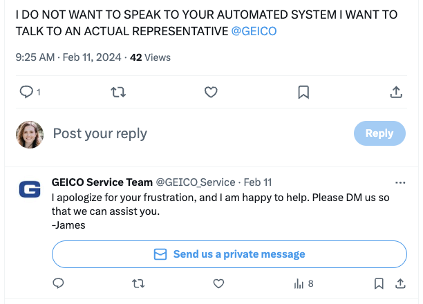Bookmark the main tweet
This screenshot has width=423, height=304.
(303, 93)
